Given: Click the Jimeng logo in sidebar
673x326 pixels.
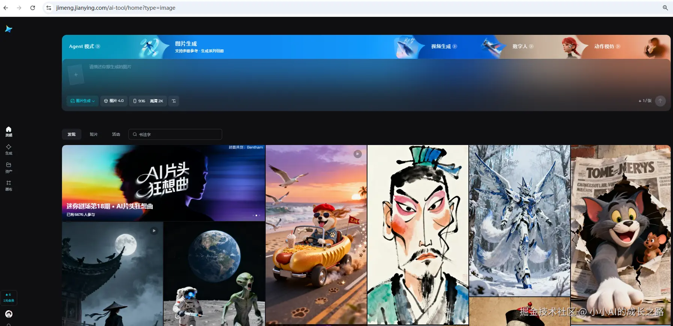Looking at the screenshot, I should point(9,29).
